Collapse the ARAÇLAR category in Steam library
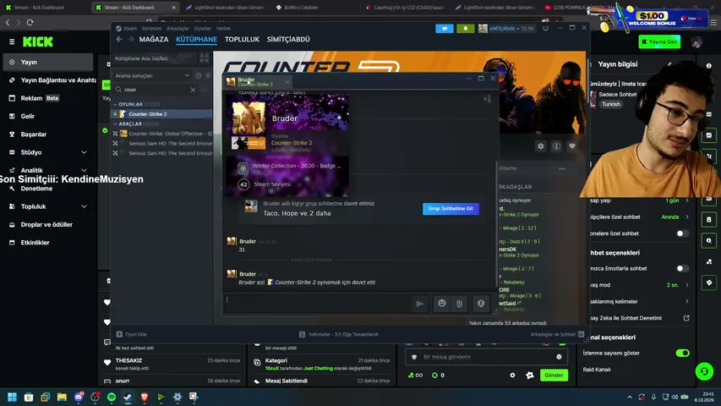This screenshot has height=406, width=721. pyautogui.click(x=116, y=123)
